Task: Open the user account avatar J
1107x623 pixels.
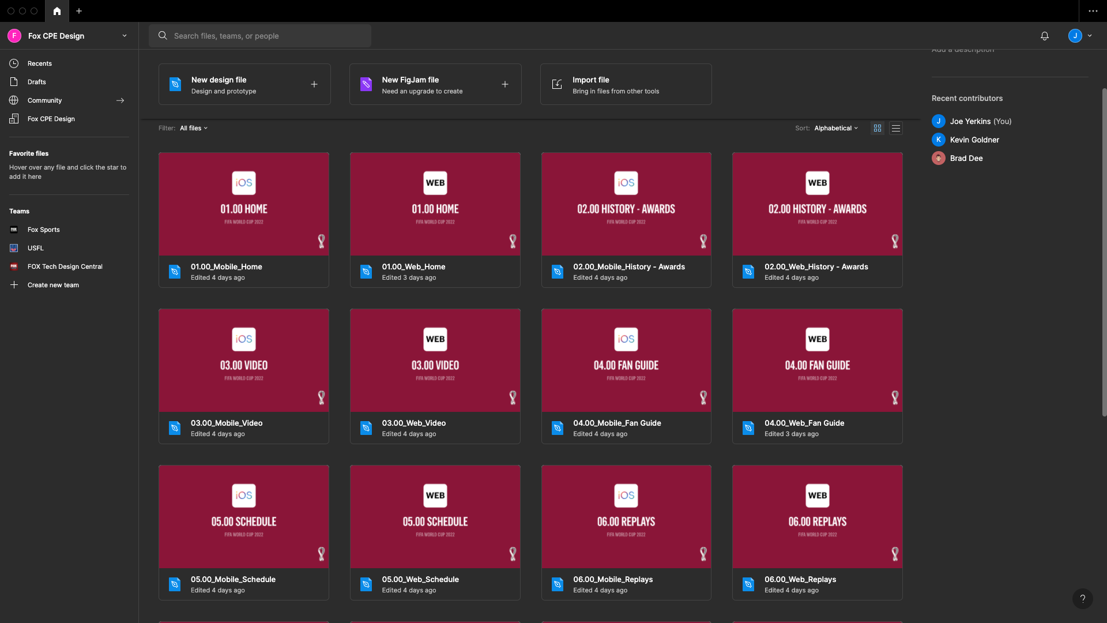Action: point(1075,36)
